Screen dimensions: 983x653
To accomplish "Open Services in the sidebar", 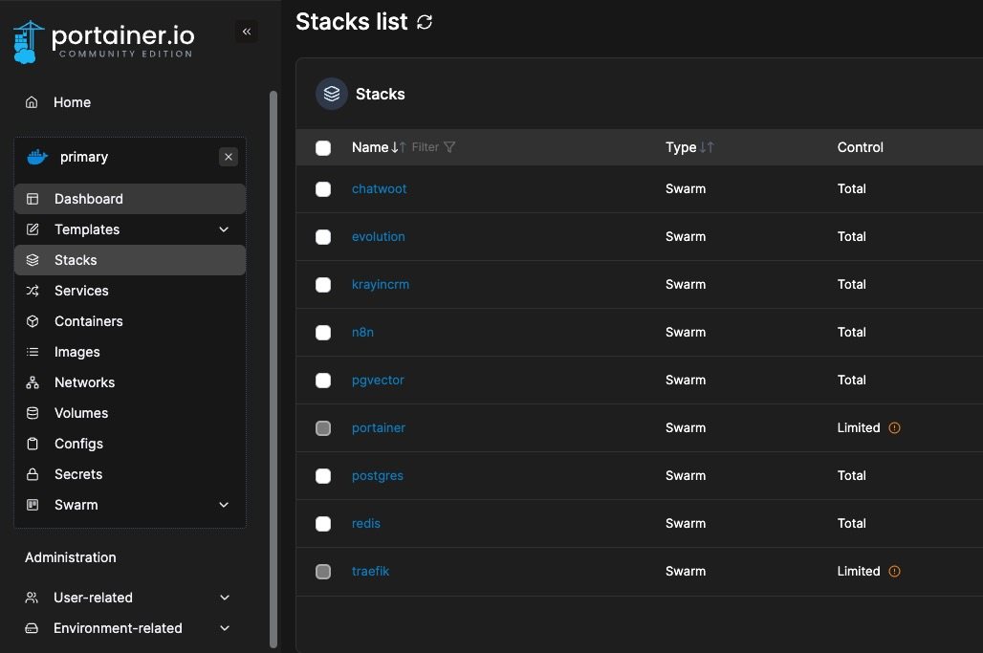I will [130, 291].
